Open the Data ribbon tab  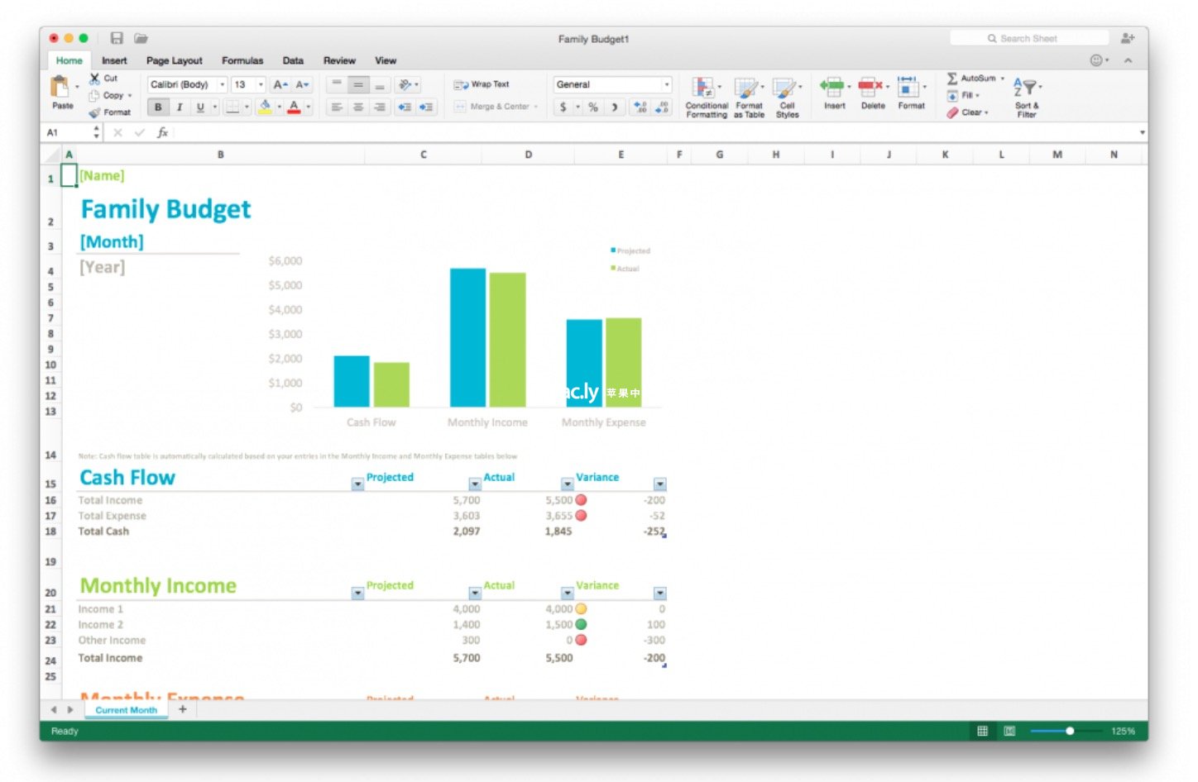(x=293, y=60)
